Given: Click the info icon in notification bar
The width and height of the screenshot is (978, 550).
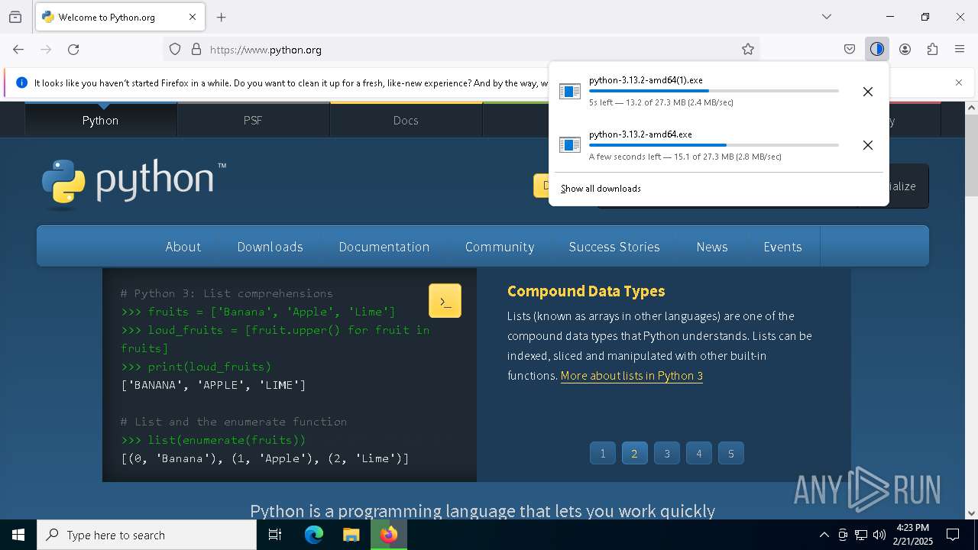Looking at the screenshot, I should click(x=21, y=82).
